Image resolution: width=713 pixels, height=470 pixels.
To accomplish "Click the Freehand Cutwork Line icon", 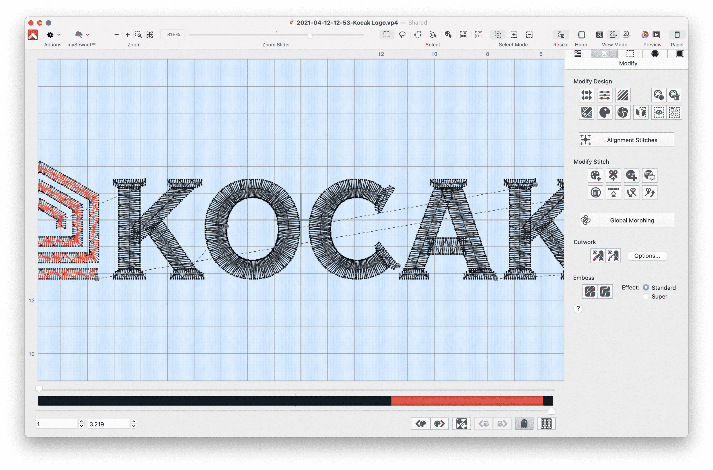I will [x=598, y=256].
